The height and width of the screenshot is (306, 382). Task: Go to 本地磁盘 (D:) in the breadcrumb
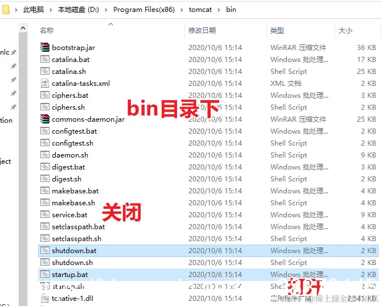pos(79,10)
